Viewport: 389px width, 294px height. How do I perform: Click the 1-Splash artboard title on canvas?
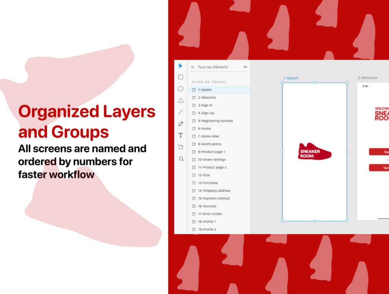(291, 78)
